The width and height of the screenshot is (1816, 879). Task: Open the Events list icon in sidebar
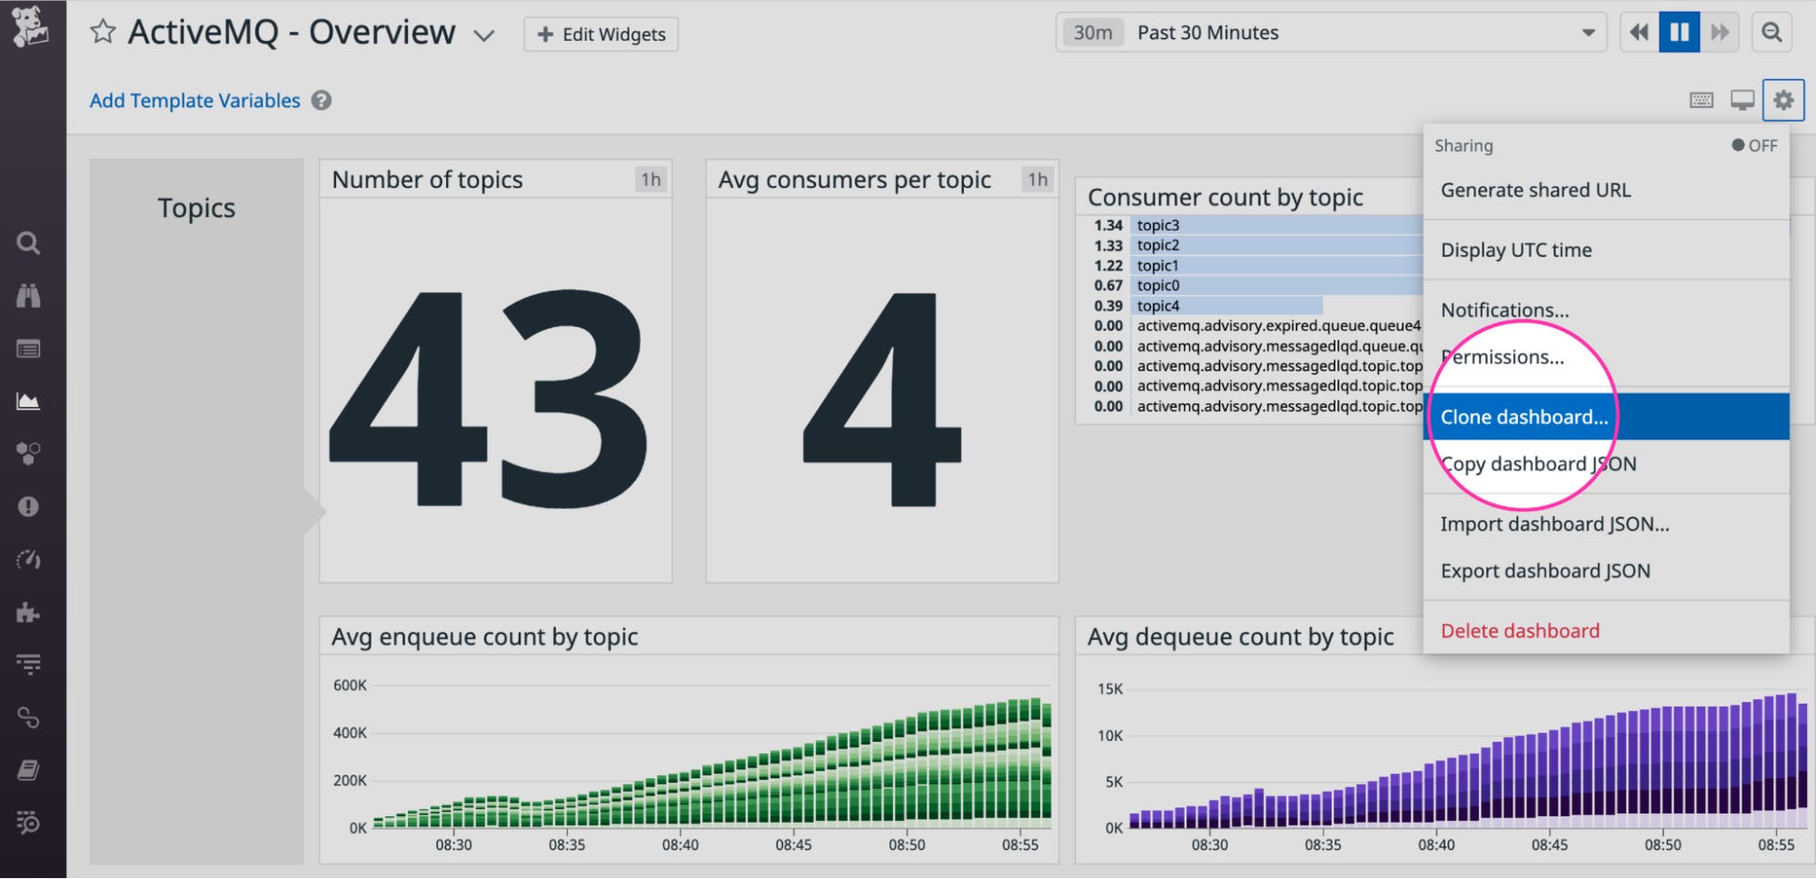coord(29,348)
